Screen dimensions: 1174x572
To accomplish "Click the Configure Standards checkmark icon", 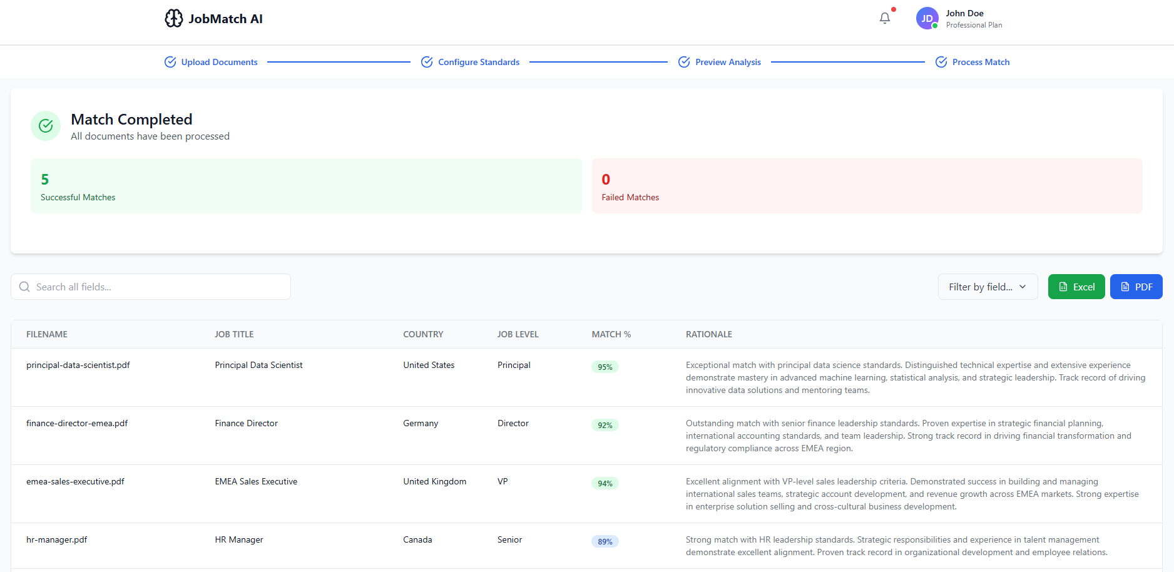I will [x=427, y=62].
